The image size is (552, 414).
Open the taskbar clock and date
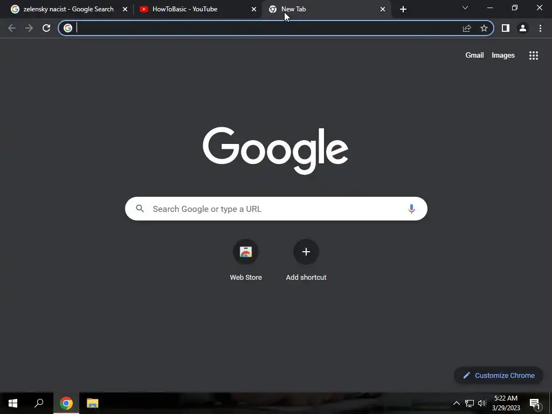click(x=506, y=403)
